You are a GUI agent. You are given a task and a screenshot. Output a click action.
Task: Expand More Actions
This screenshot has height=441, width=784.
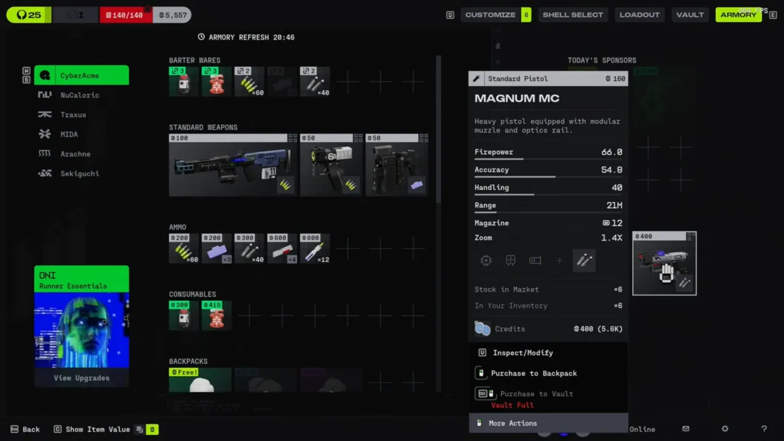513,423
